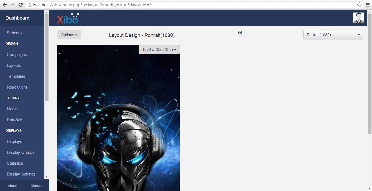The width and height of the screenshot is (372, 191).
Task: Click the Xibo logo
Action: (x=68, y=18)
